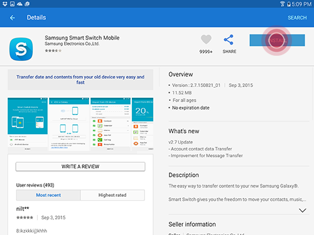314x235 pixels.
Task: Tap the What's new heading
Action: point(184,131)
